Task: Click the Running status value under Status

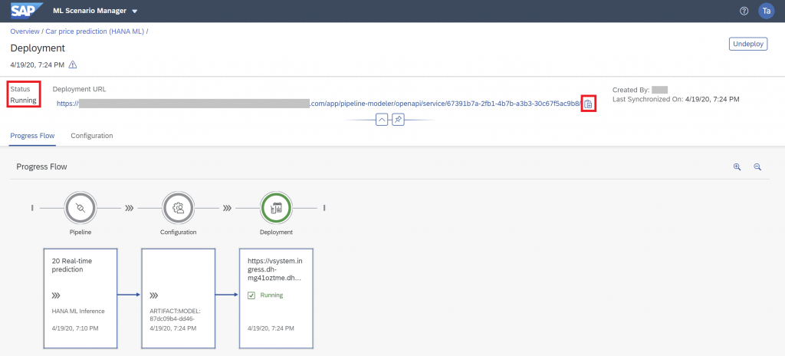Action: click(x=24, y=101)
